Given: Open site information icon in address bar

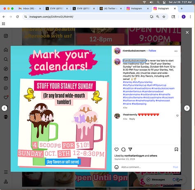Looking at the screenshot, I should 26,17.
